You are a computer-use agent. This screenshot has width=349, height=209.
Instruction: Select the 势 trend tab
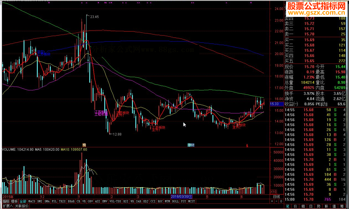(x=319, y=206)
